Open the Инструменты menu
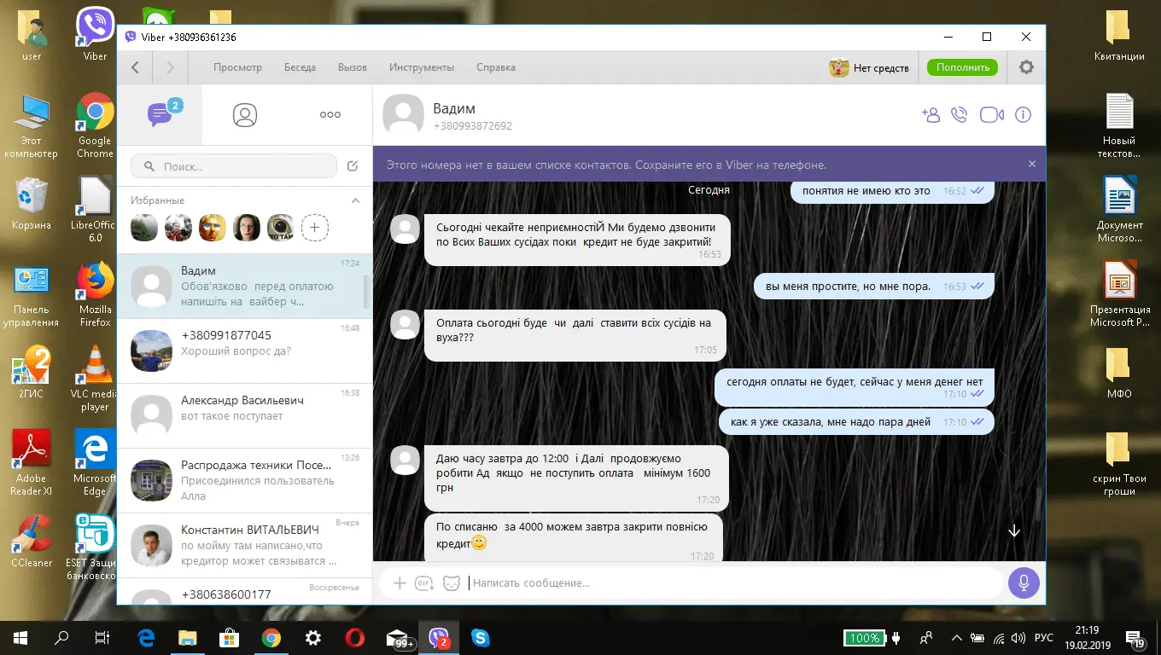Image resolution: width=1161 pixels, height=655 pixels. (x=422, y=67)
